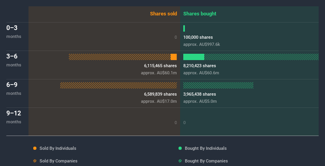Select the 9–12 months row label

[x=14, y=117]
